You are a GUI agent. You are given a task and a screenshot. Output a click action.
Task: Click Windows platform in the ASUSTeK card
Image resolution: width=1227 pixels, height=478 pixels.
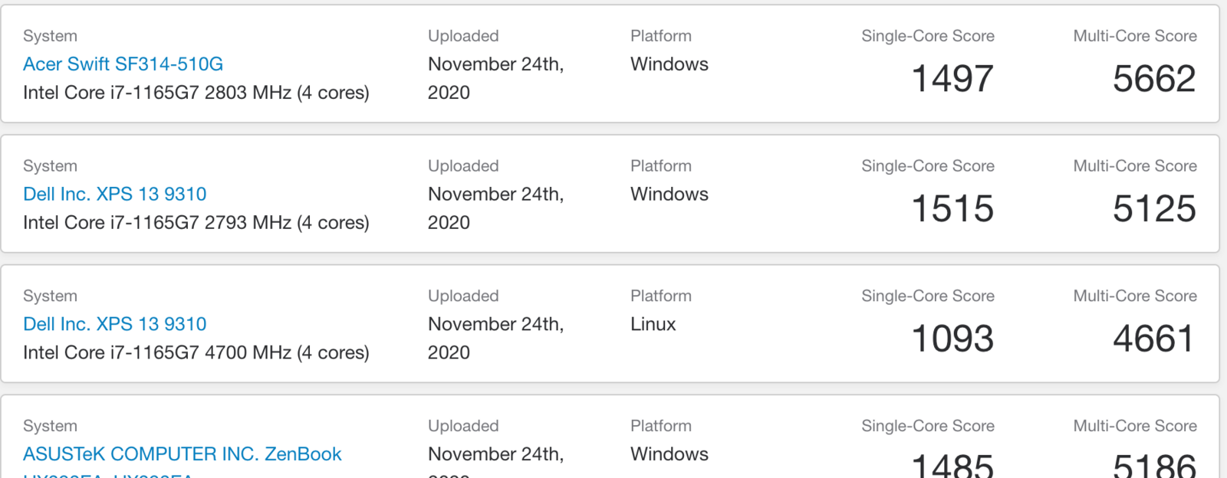coord(669,454)
